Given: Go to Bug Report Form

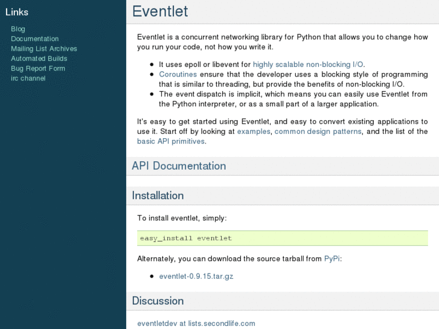Looking at the screenshot, I should (x=38, y=69).
